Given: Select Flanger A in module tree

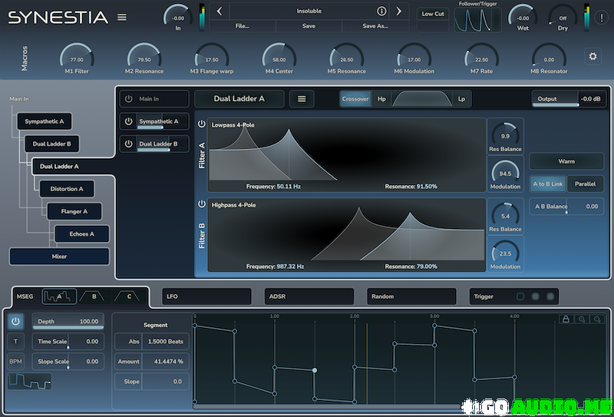Looking at the screenshot, I should 74,212.
